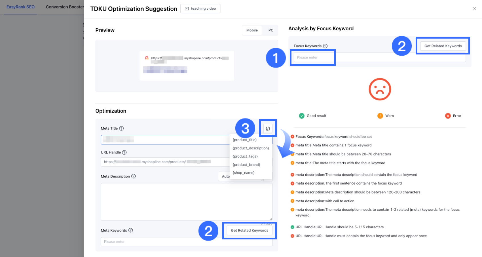Click the teaching video button
This screenshot has height=257, width=482.
pyautogui.click(x=200, y=9)
